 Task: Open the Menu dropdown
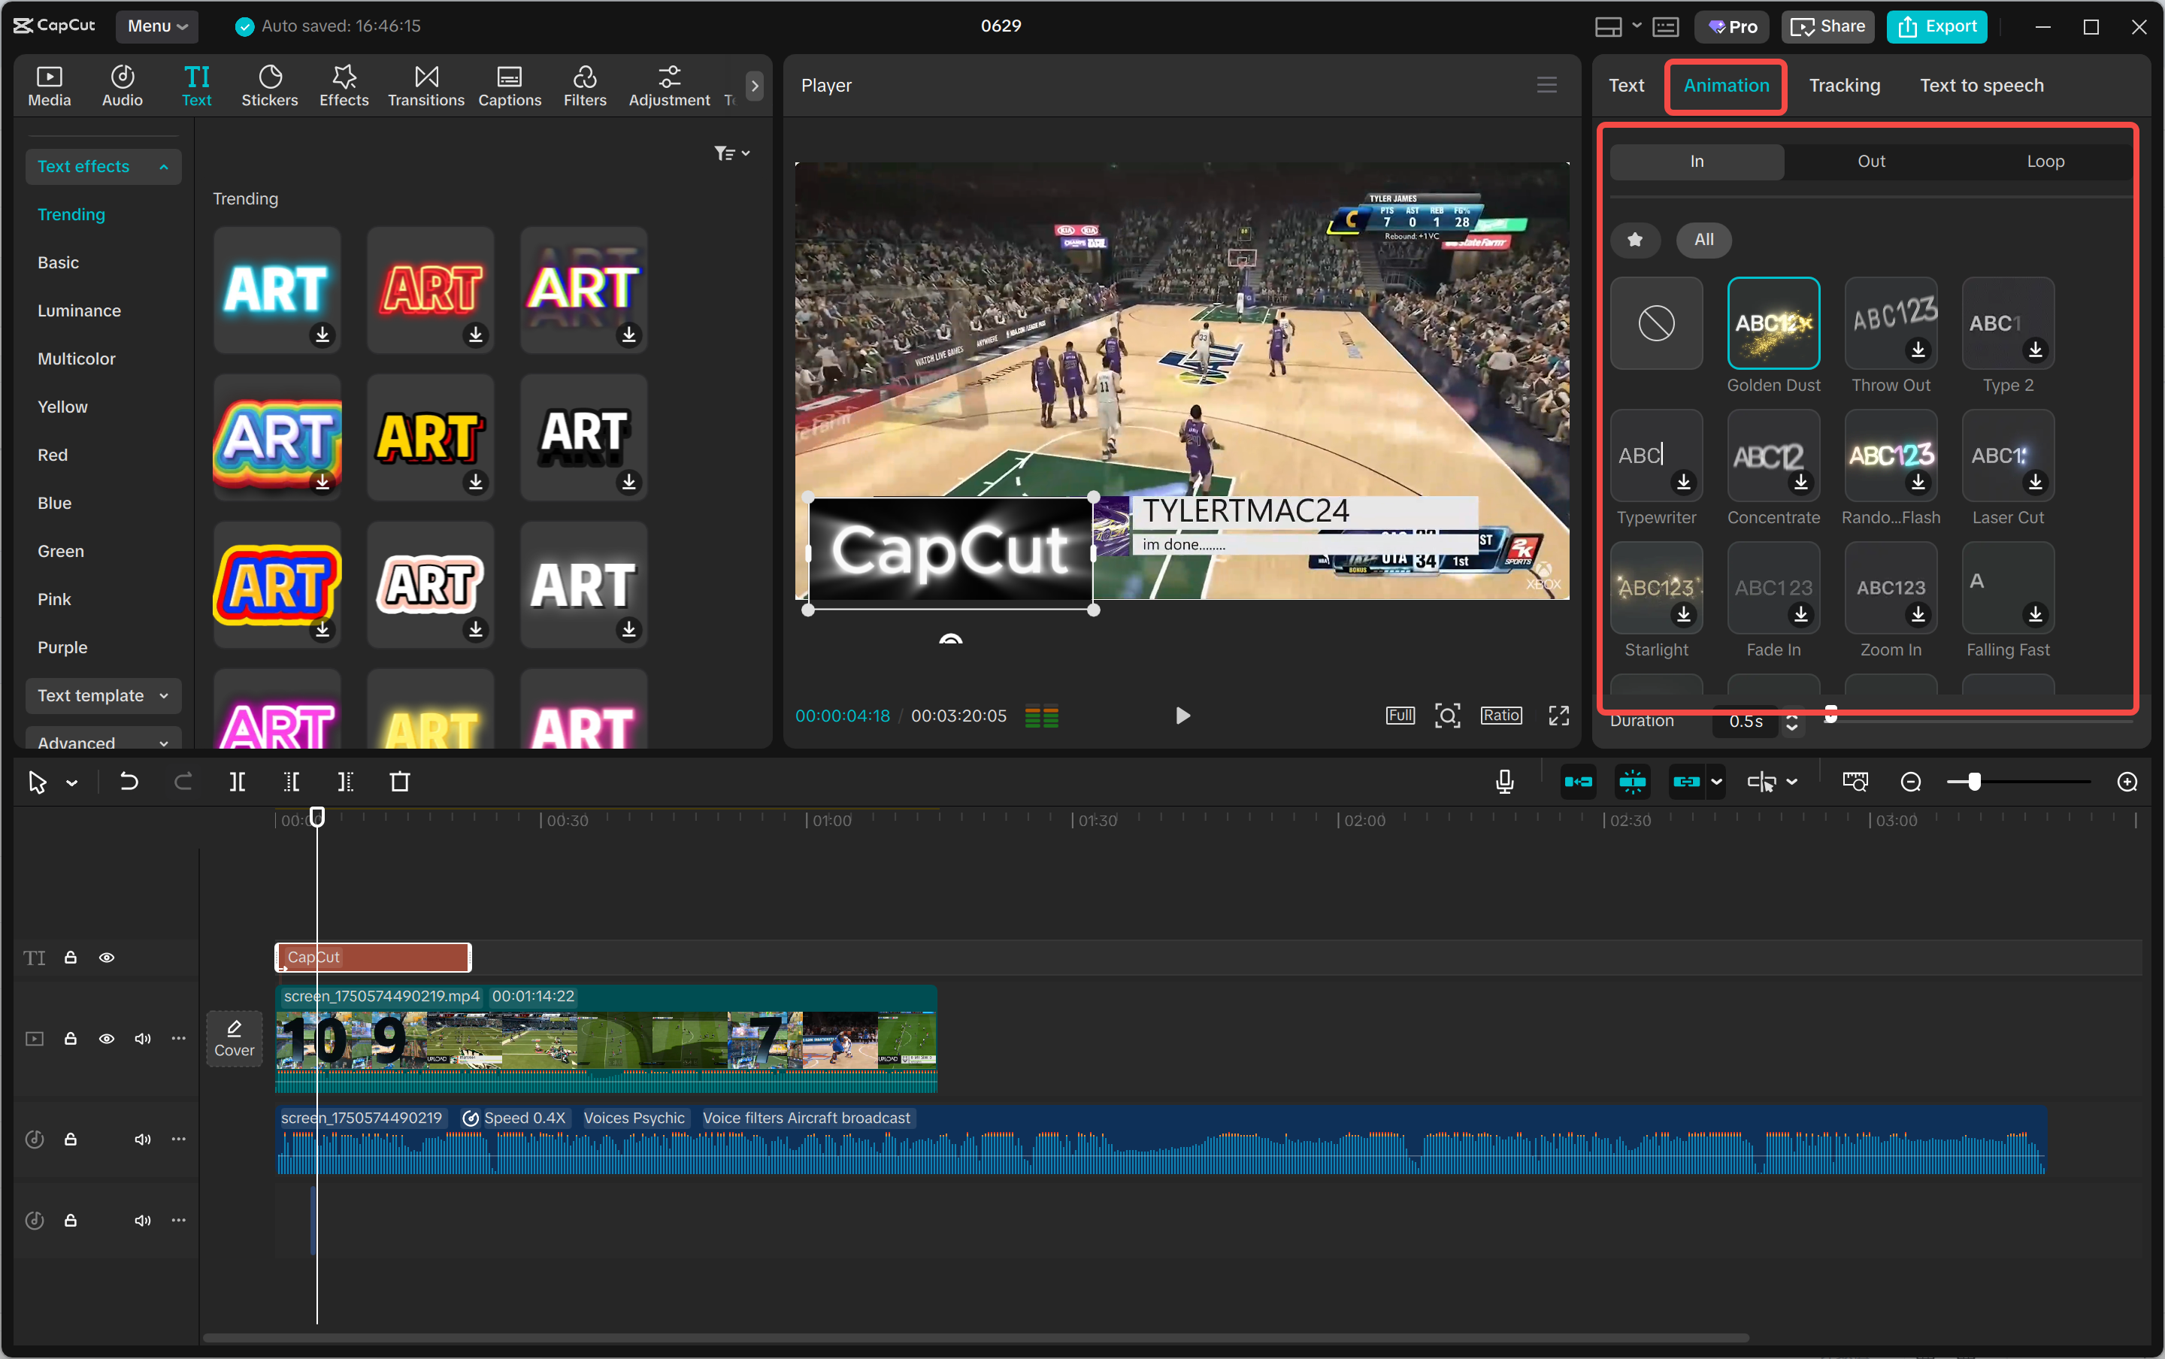(156, 26)
